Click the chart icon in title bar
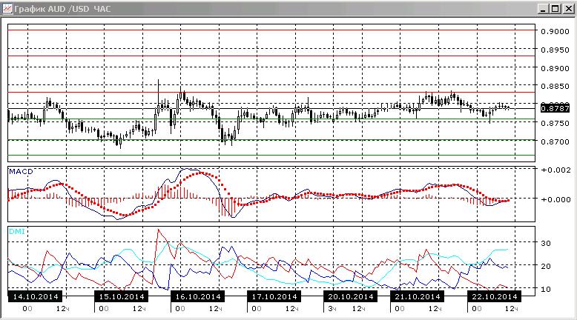The height and width of the screenshot is (320, 577). point(7,8)
